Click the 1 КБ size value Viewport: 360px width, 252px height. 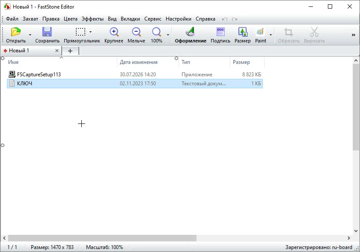pyautogui.click(x=256, y=84)
